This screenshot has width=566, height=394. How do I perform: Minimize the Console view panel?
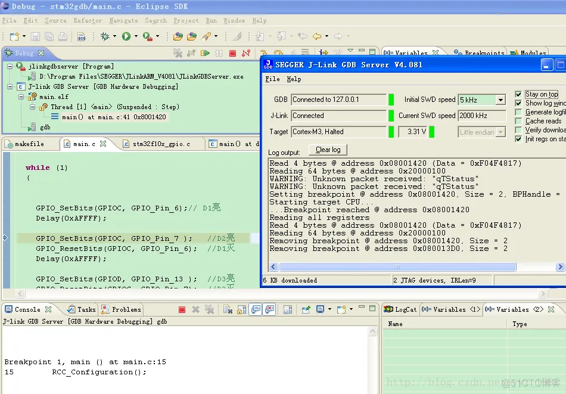coord(362,308)
